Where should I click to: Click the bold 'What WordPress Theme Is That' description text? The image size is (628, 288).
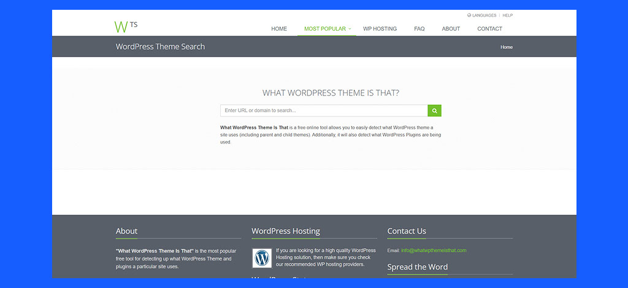coord(255,127)
